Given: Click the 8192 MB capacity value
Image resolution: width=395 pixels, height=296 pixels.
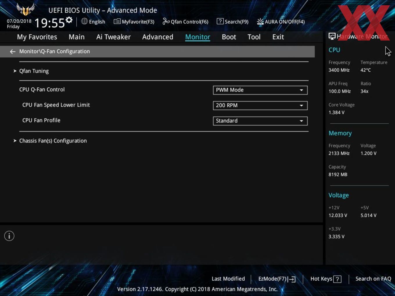Looking at the screenshot, I should 338,174.
